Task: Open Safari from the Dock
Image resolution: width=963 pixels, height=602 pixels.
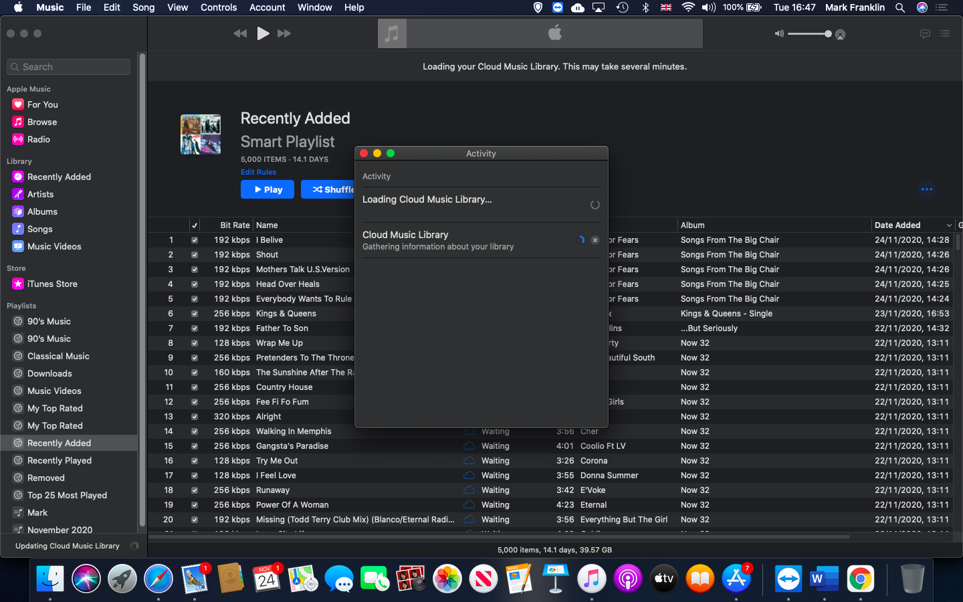Action: coord(158,579)
